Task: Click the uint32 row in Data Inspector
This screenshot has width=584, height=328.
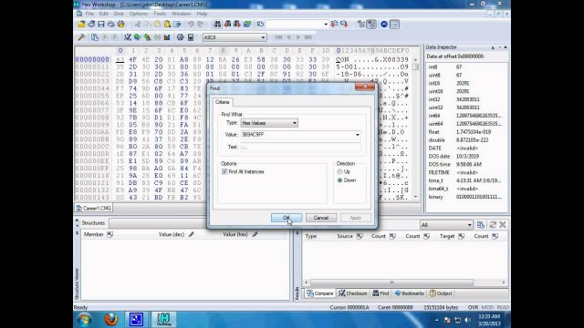Action: coord(465,108)
